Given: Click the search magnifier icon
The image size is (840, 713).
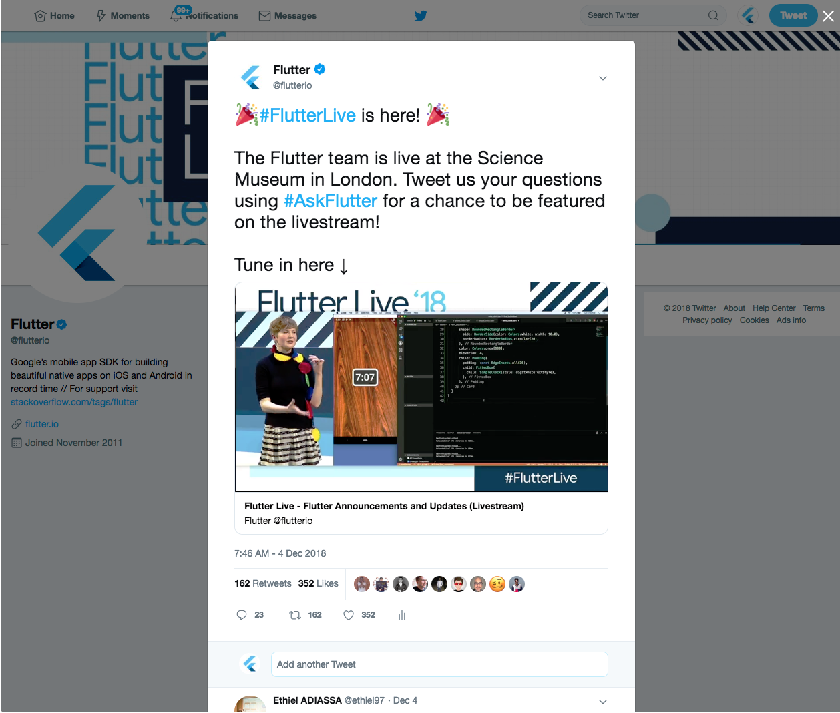Looking at the screenshot, I should click(713, 15).
